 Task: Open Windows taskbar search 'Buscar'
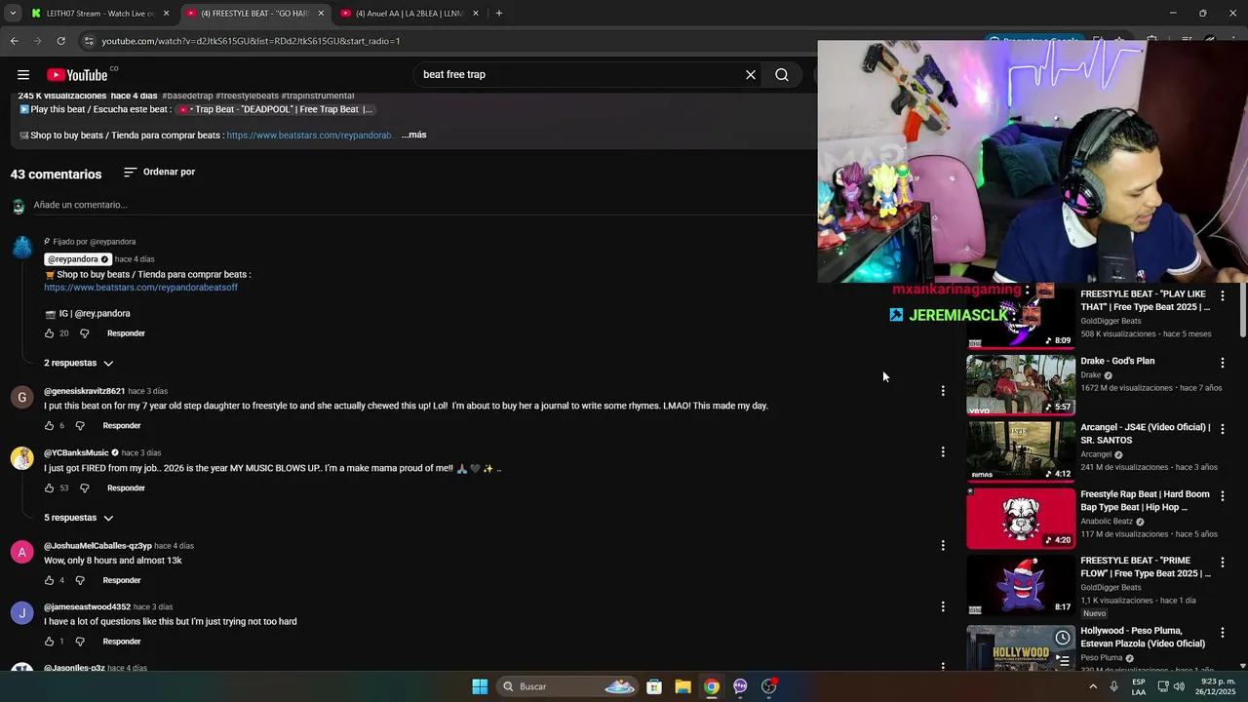[568, 686]
